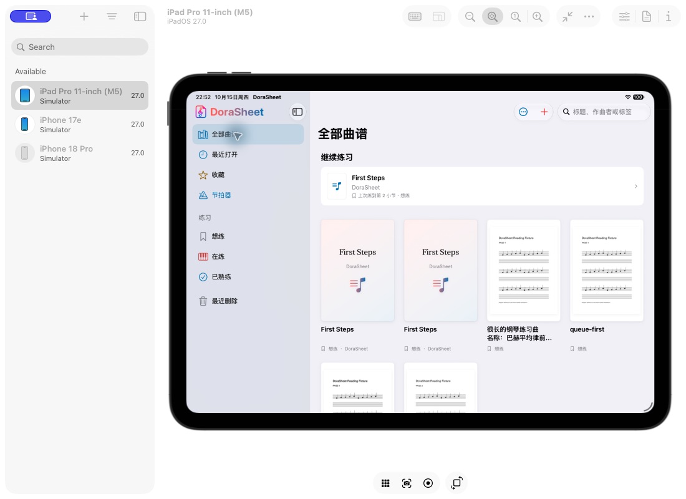
Task: Open 节拍器 metronome in sidebar
Action: point(248,195)
